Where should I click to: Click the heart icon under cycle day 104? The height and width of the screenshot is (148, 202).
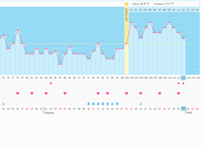click(x=141, y=93)
